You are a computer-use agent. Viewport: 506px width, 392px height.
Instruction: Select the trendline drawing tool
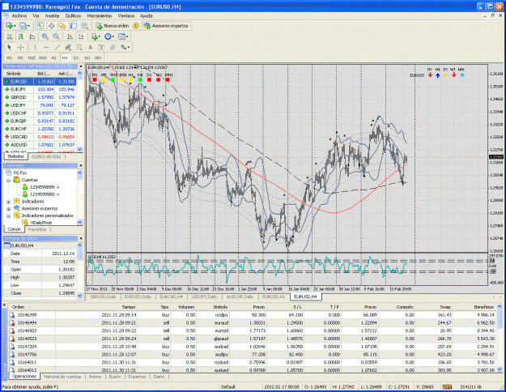57,48
